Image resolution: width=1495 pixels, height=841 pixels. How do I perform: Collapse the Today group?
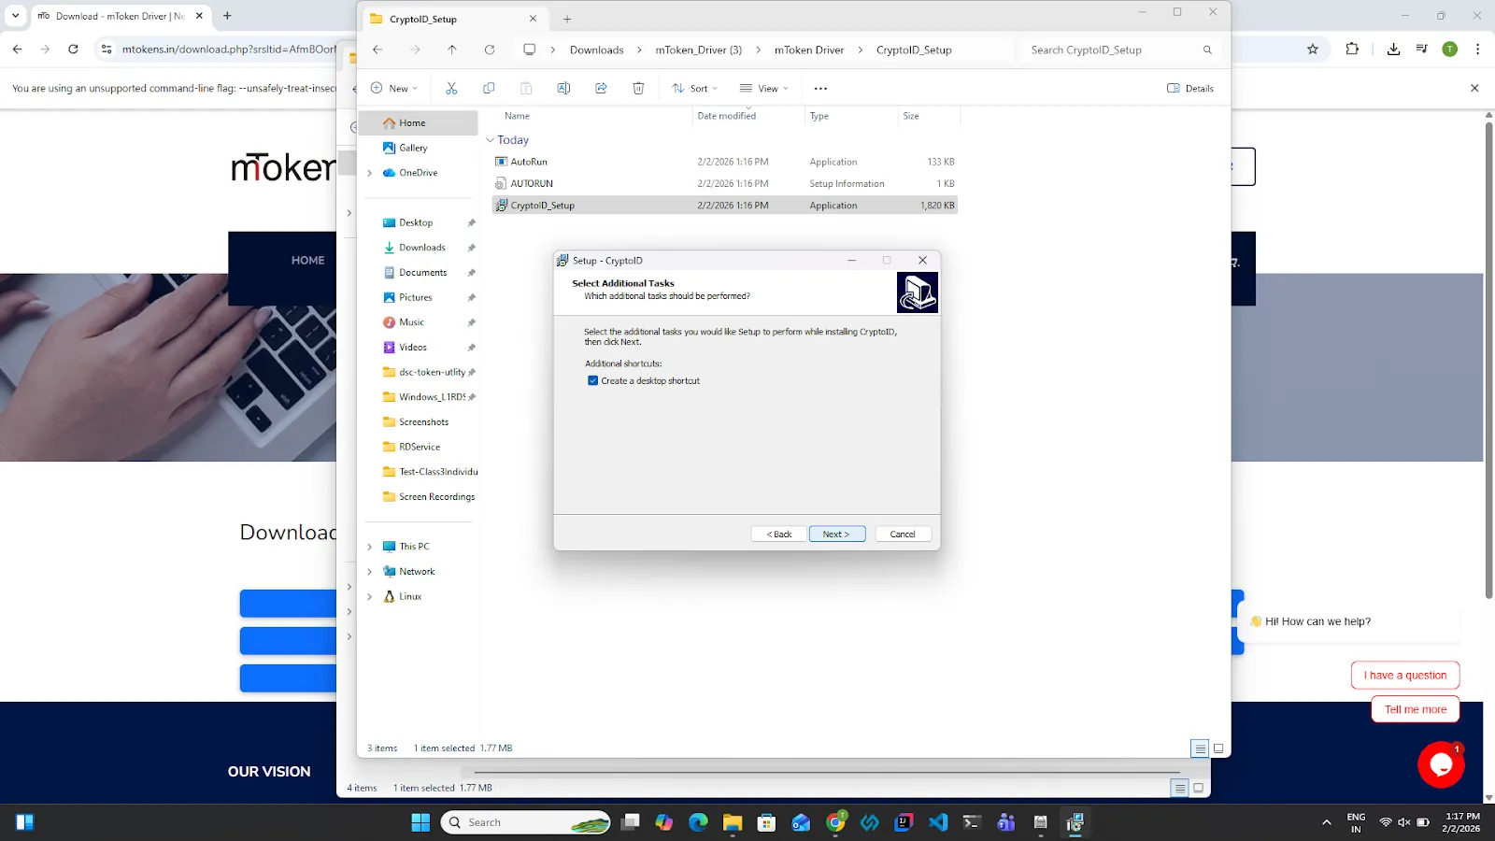click(x=490, y=140)
